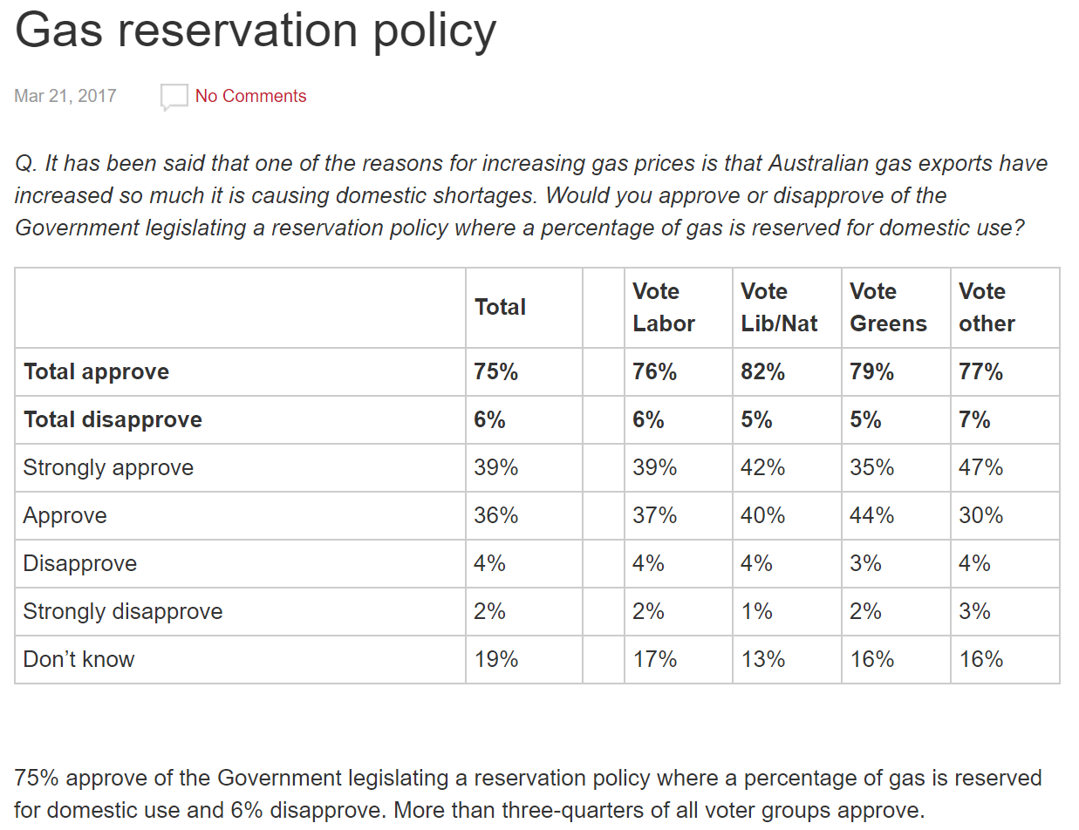Viewport: 1079px width, 830px height.
Task: Click the Strongly approve row label
Action: coord(108,468)
